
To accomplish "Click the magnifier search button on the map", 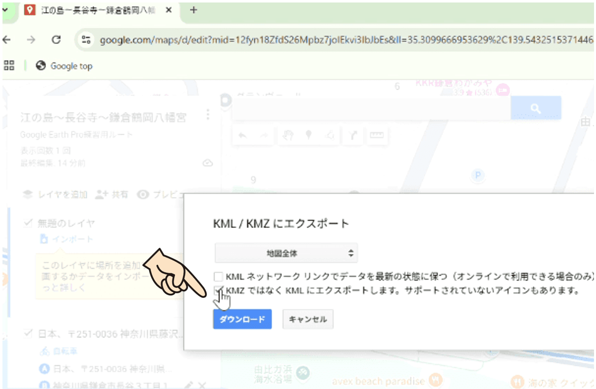I will [536, 108].
